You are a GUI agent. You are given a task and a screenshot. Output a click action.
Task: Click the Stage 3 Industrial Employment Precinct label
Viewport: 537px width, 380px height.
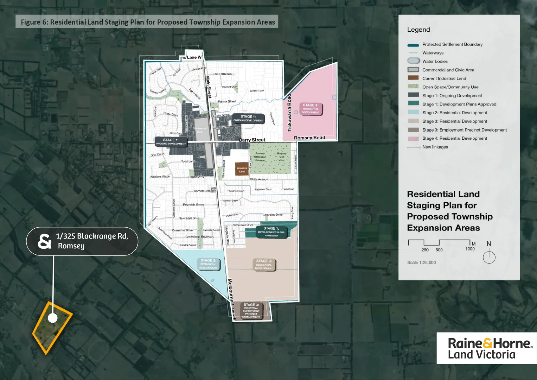click(251, 311)
